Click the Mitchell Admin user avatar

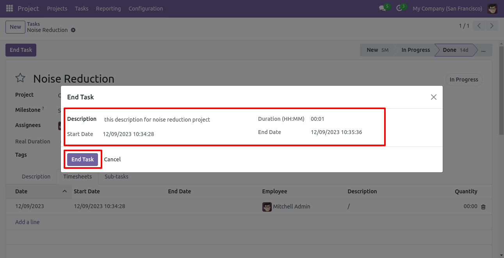(x=492, y=9)
